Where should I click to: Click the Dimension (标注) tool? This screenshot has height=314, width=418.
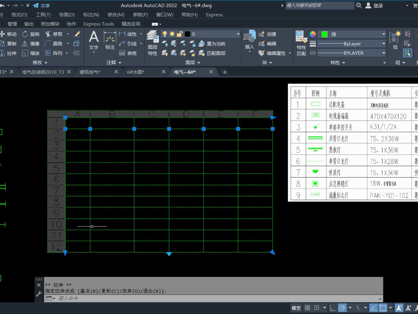pos(110,41)
